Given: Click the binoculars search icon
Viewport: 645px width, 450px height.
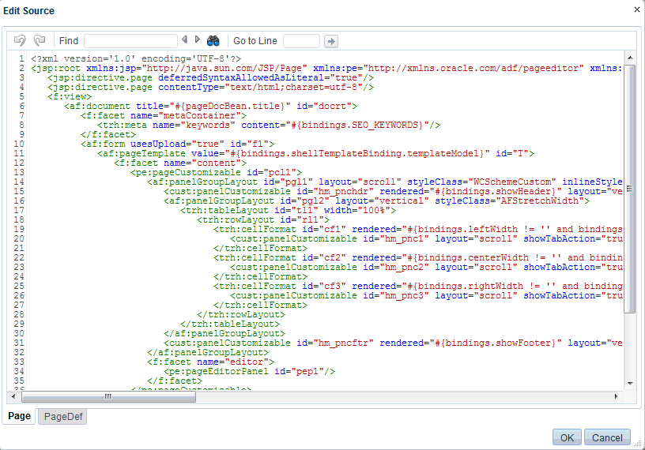Looking at the screenshot, I should [x=213, y=41].
